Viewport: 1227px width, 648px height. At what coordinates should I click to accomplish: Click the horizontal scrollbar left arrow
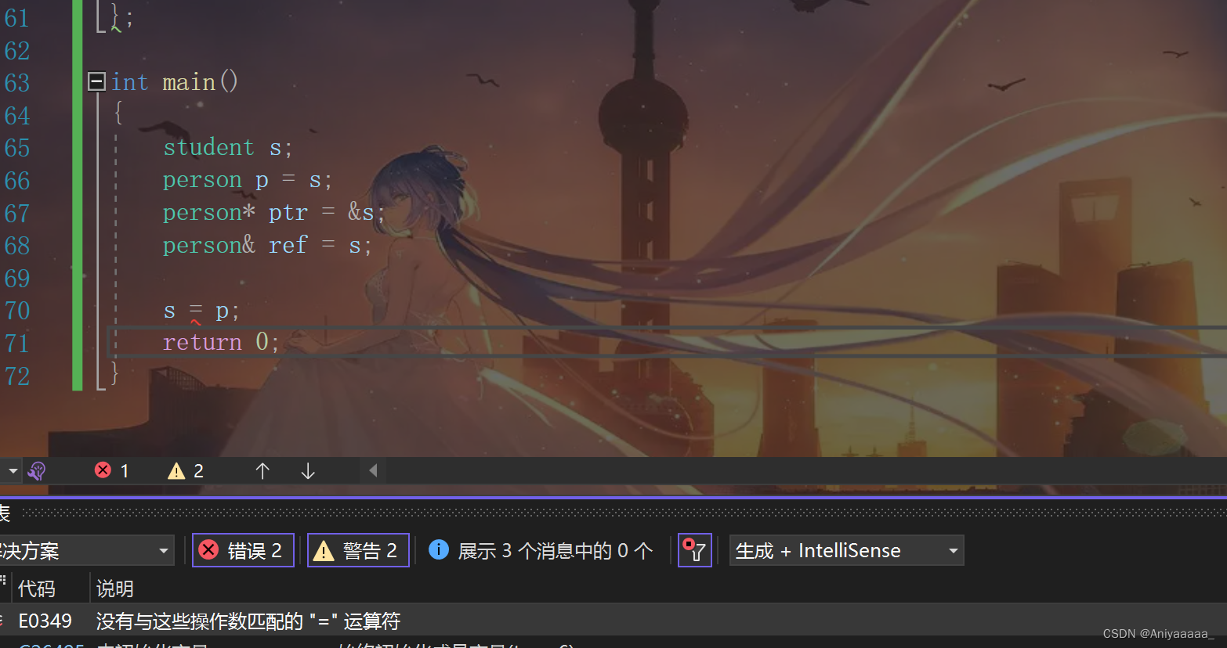point(373,470)
